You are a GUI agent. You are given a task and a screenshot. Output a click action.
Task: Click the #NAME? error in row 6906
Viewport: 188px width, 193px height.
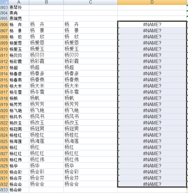[152, 24]
